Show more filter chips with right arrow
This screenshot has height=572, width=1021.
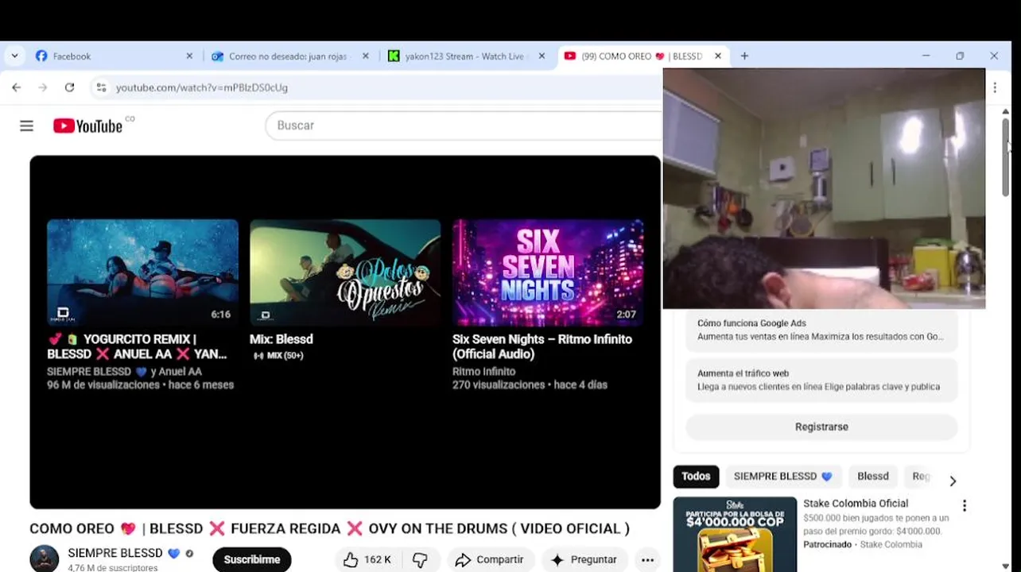point(953,481)
